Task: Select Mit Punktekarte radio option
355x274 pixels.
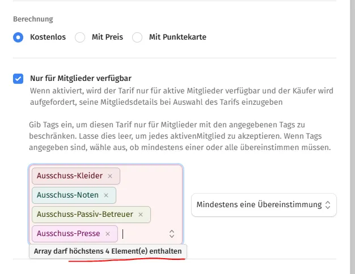Action: pos(137,37)
